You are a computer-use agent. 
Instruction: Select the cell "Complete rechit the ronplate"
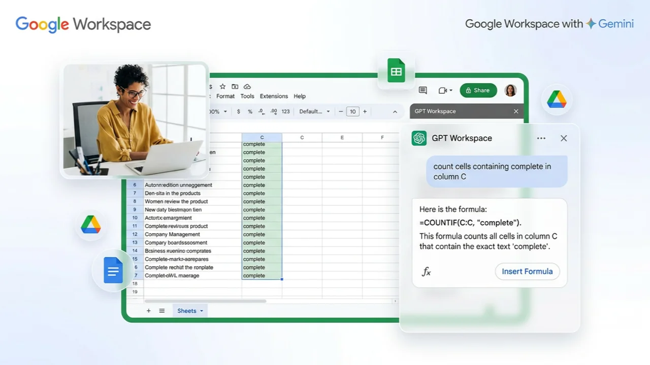coord(192,267)
